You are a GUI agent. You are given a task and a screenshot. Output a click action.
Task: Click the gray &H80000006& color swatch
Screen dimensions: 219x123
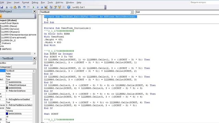(7, 88)
